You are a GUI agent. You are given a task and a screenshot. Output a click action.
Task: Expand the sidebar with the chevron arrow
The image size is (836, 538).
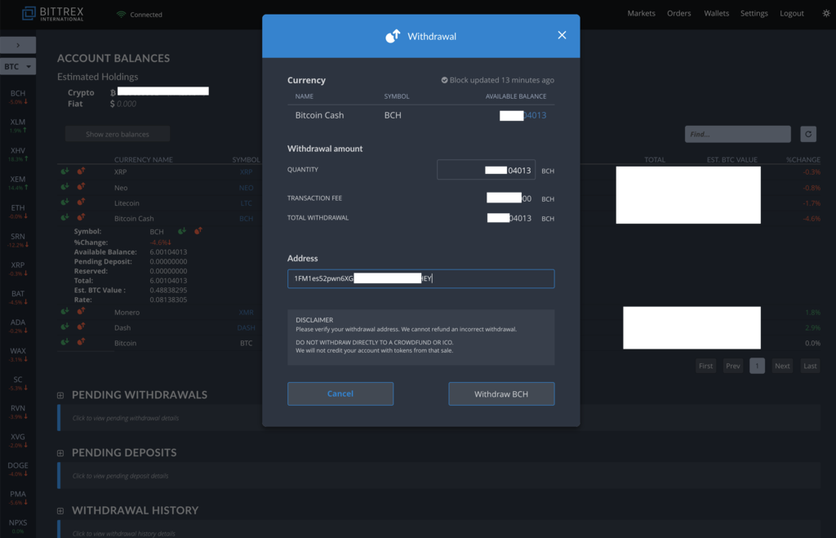18,46
